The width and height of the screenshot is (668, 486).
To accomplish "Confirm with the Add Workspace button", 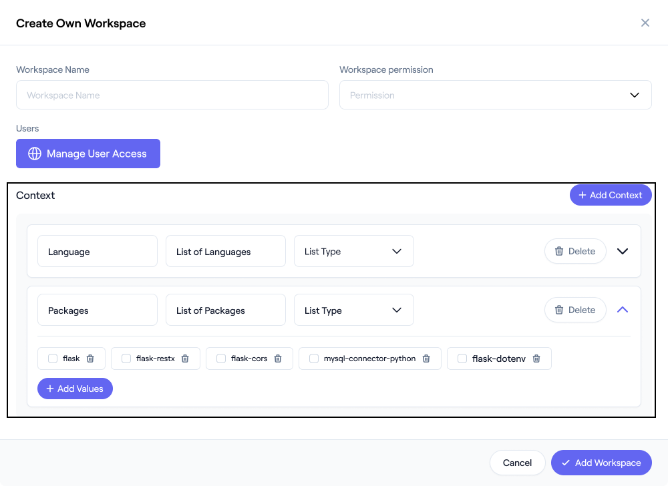I will (x=601, y=463).
